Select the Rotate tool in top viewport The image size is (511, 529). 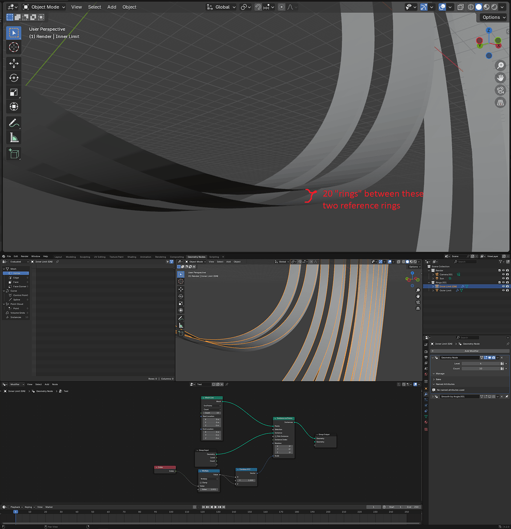pos(14,78)
